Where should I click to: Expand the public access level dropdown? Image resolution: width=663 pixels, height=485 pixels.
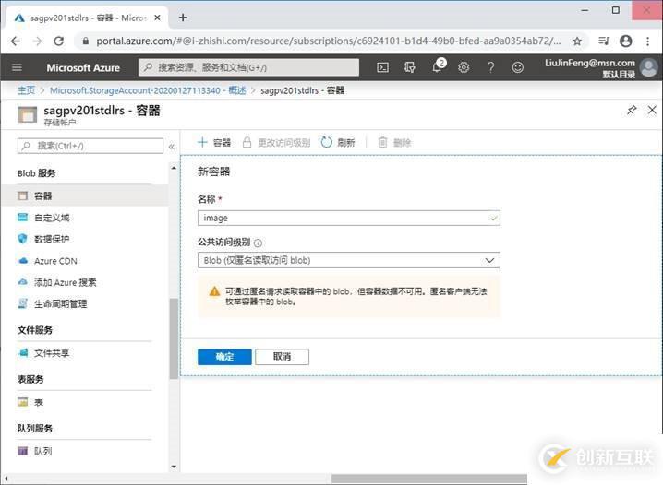[349, 260]
